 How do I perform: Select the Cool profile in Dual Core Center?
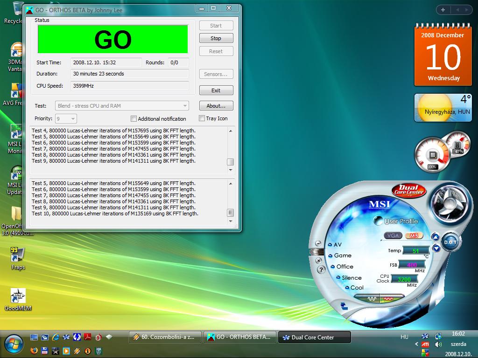[354, 288]
